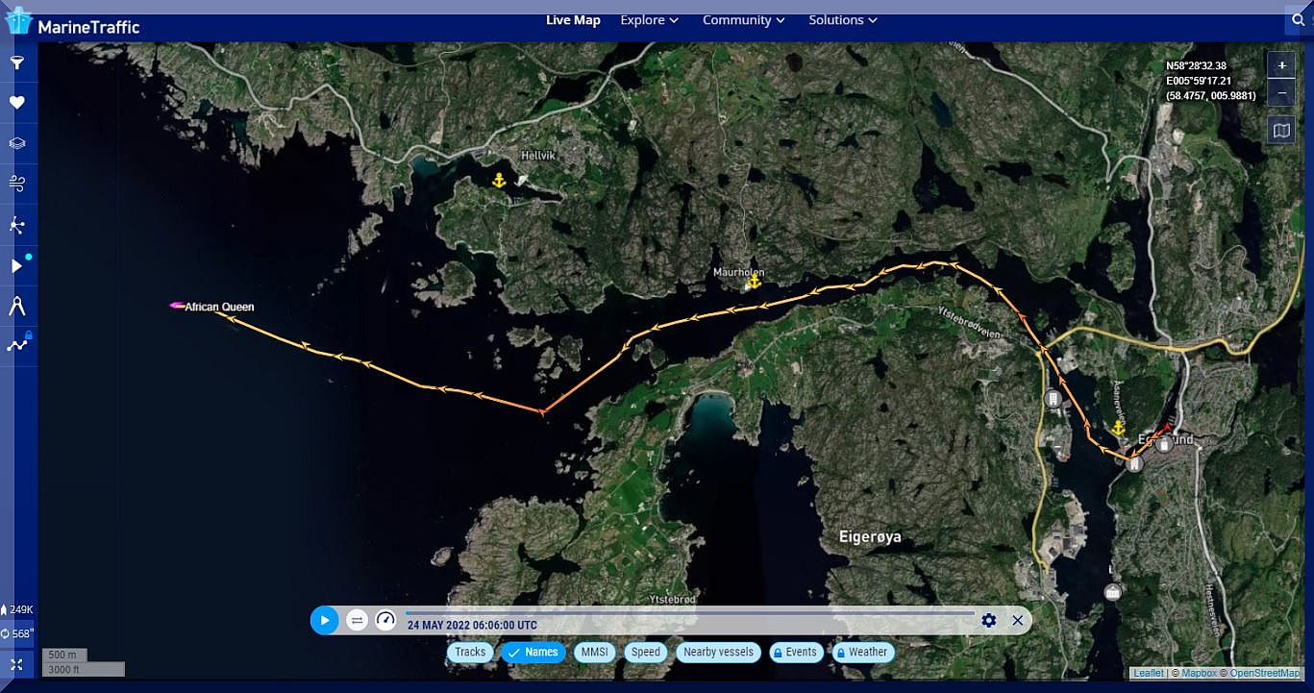Go to the Live Map tab
Image resolution: width=1314 pixels, height=693 pixels.
coord(573,20)
